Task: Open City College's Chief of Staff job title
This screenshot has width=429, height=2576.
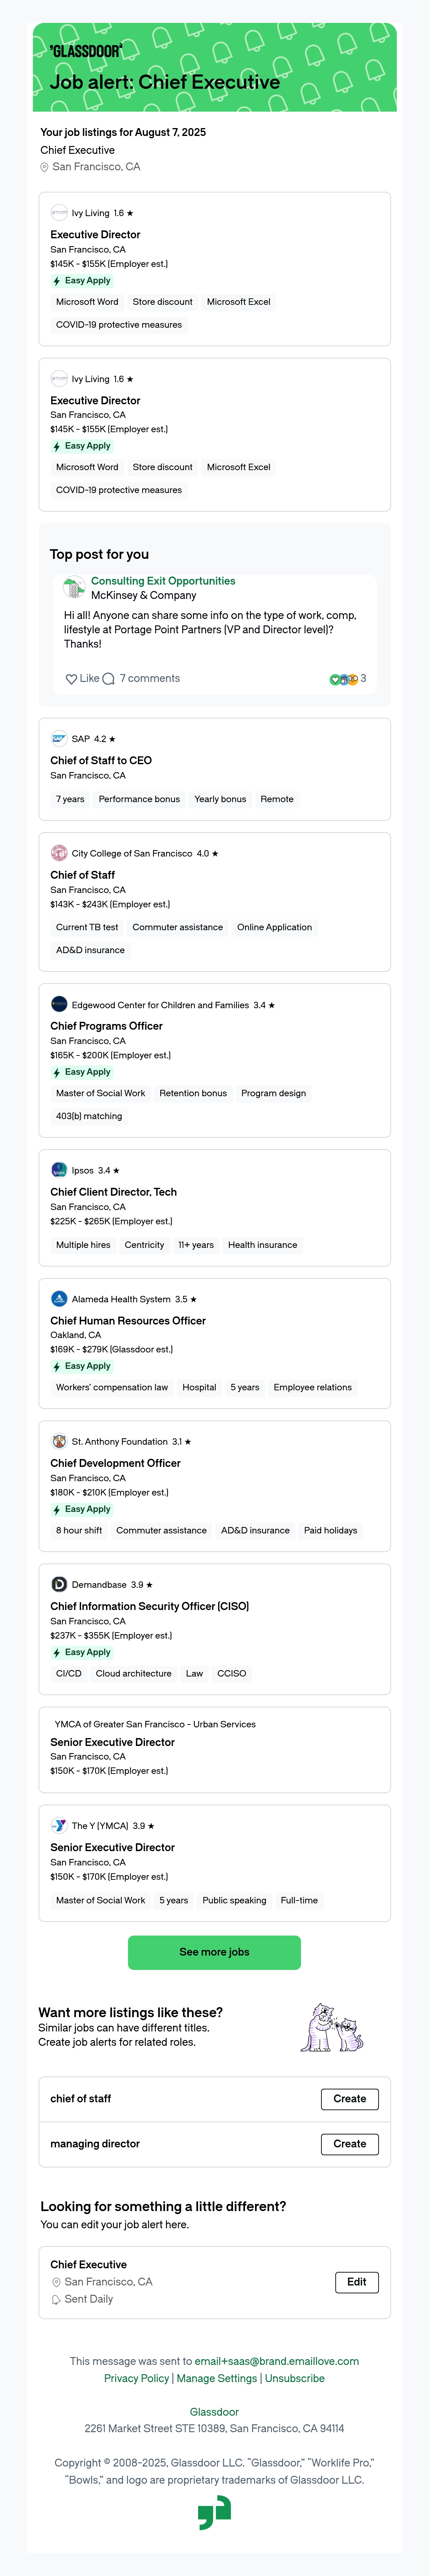Action: pos(83,875)
